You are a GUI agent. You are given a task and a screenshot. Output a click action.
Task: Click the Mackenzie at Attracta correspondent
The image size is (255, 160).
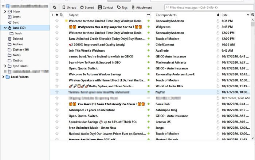[171, 62]
